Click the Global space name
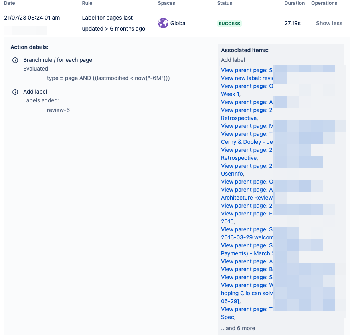Viewport: 354px width, 335px height. click(178, 23)
